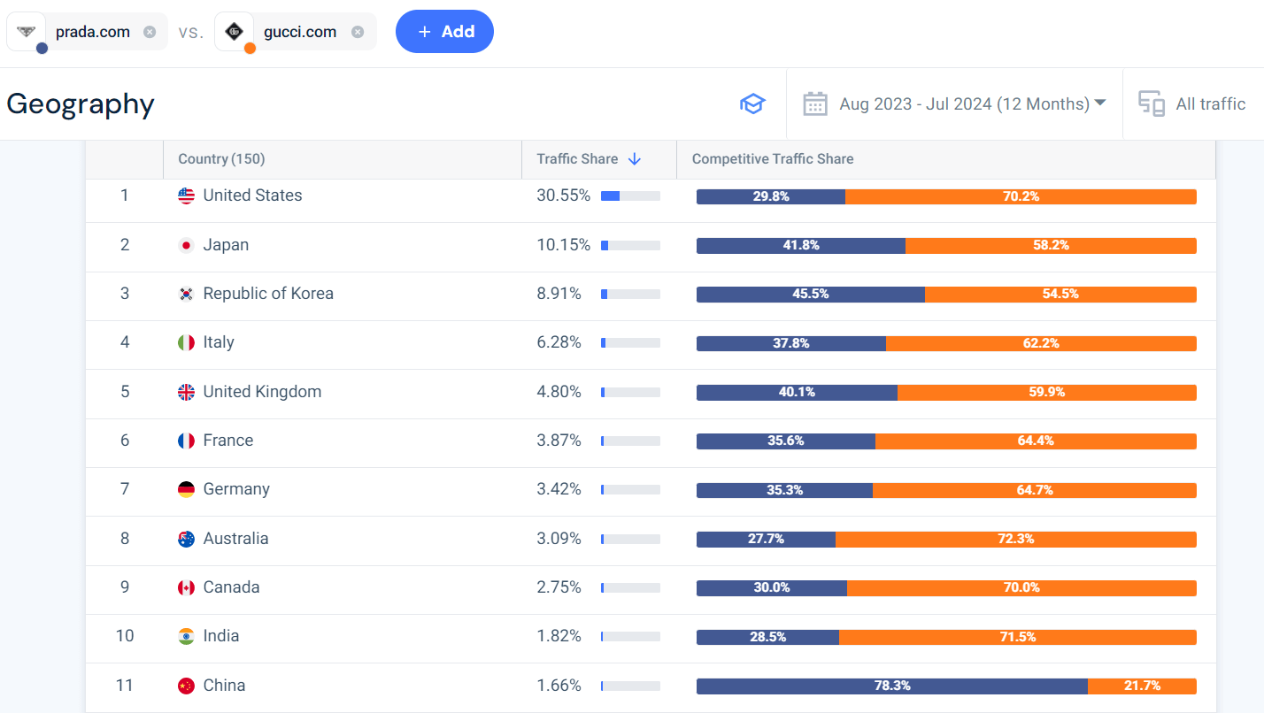1264x713 pixels.
Task: Click the prada.com site logo icon
Action: tap(27, 32)
